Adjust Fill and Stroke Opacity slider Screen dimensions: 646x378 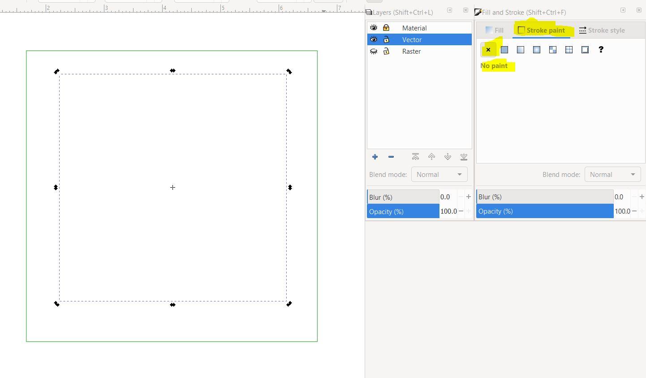pyautogui.click(x=545, y=211)
